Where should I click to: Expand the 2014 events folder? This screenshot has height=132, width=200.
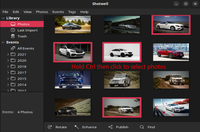click(8, 85)
